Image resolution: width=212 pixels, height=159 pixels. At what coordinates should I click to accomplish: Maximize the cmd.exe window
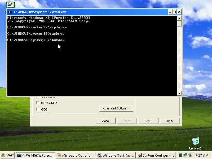click(174, 12)
